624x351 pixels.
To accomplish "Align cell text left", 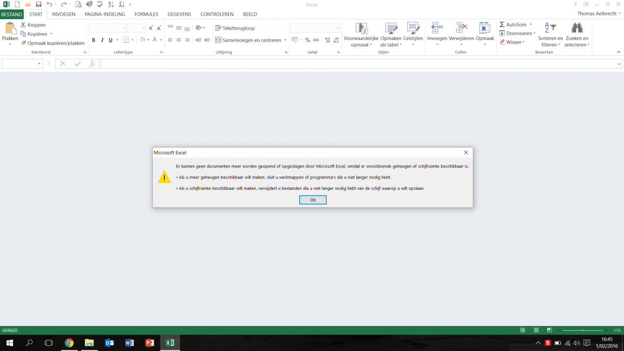I will pyautogui.click(x=170, y=40).
